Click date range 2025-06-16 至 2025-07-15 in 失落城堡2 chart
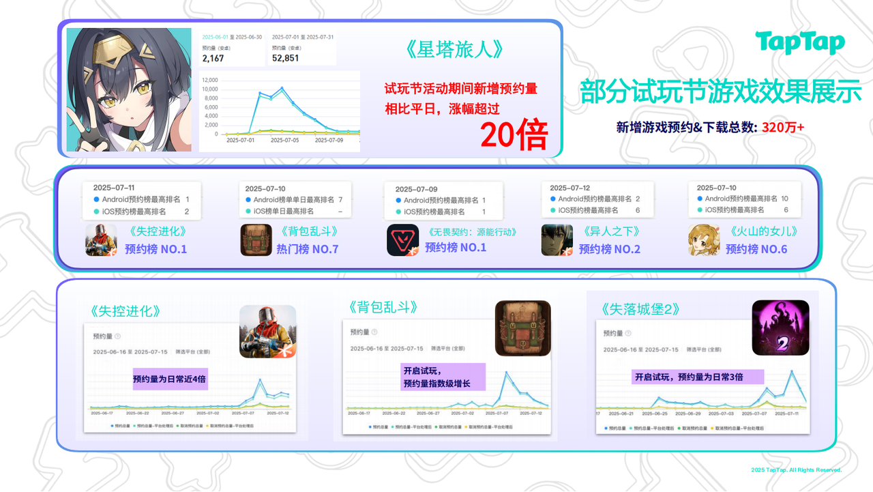This screenshot has height=492, width=873. [x=641, y=349]
